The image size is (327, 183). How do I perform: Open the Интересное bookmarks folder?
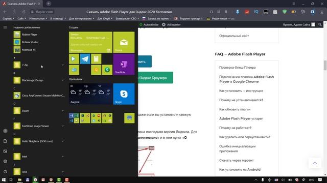38,18
